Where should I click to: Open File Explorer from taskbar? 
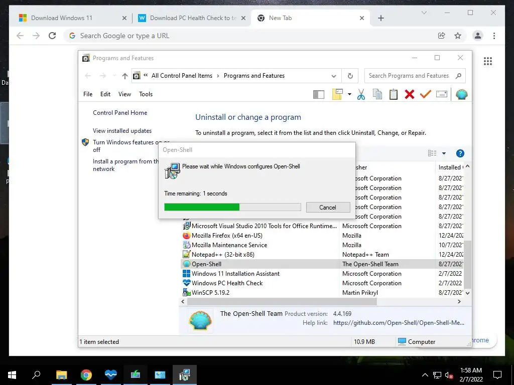(x=61, y=375)
